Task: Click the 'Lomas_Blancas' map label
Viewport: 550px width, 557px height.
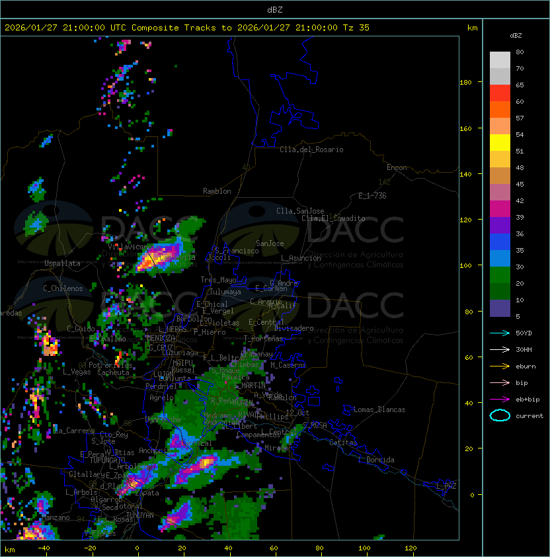Action: click(379, 409)
